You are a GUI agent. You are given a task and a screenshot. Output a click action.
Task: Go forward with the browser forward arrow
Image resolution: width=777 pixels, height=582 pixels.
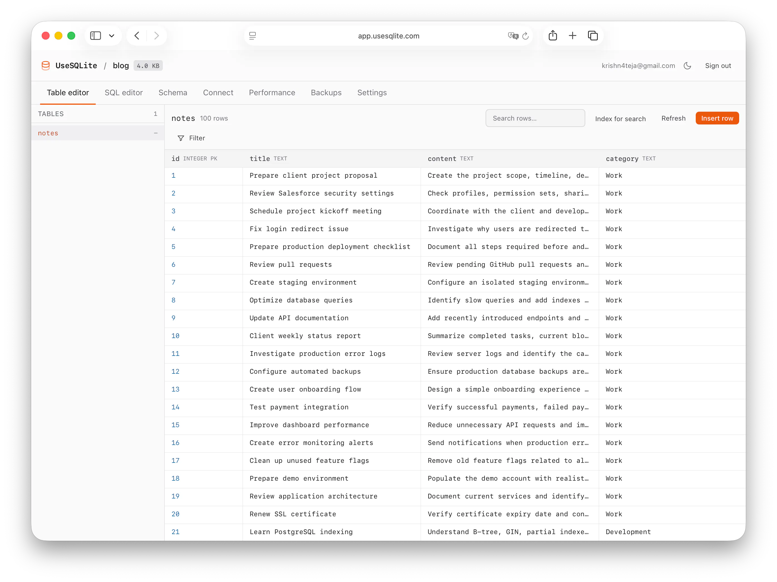[x=157, y=35]
